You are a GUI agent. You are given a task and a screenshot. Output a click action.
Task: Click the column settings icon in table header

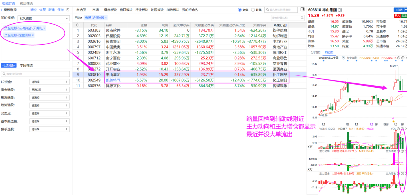tap(78, 25)
